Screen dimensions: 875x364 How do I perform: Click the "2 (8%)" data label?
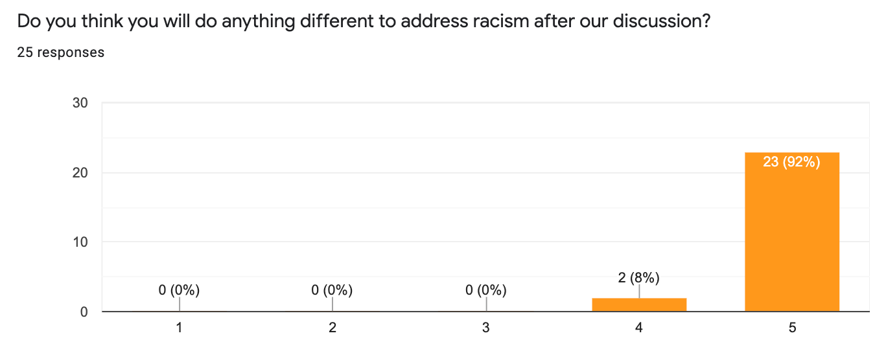639,278
